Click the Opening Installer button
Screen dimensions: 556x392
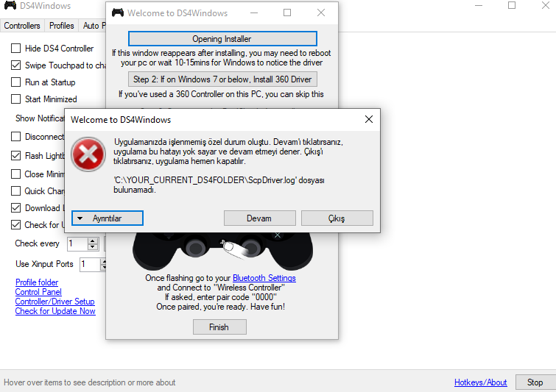click(222, 38)
